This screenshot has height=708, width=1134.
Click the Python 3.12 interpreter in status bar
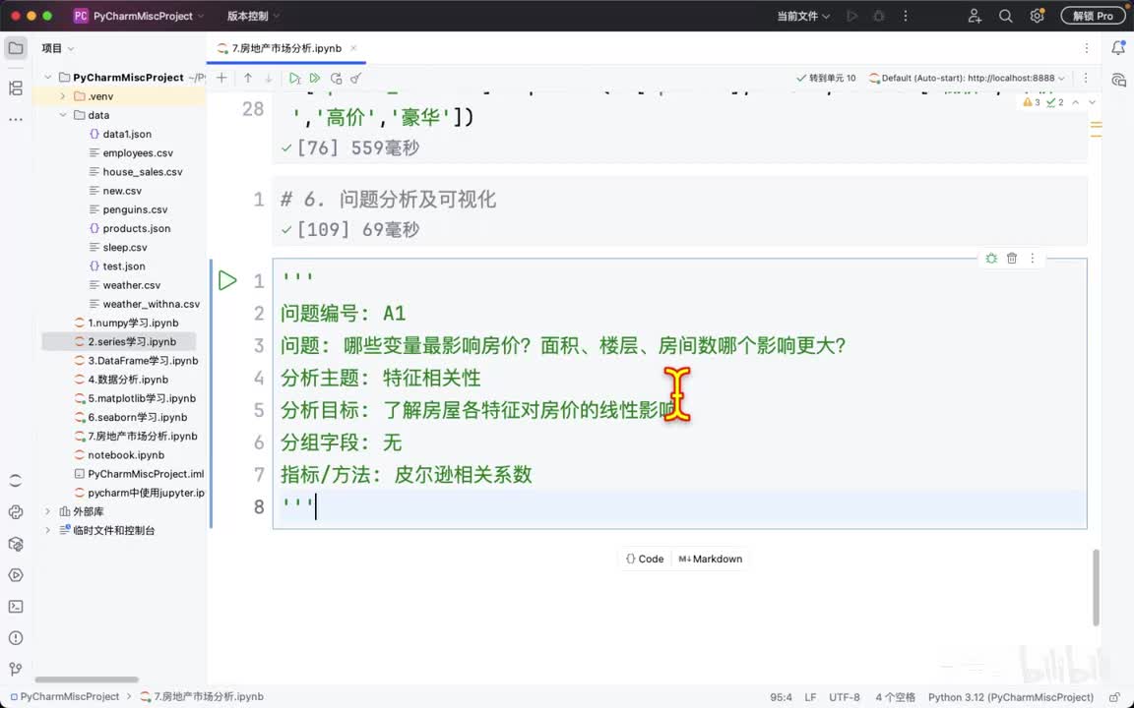(x=1011, y=697)
